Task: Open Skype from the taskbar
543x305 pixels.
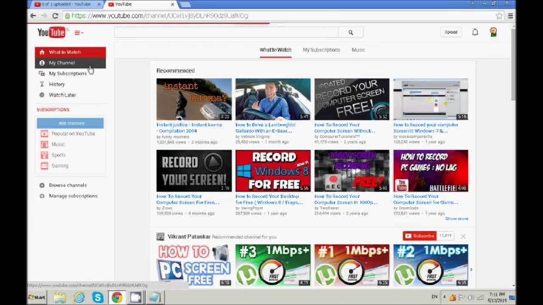Action: [x=98, y=297]
